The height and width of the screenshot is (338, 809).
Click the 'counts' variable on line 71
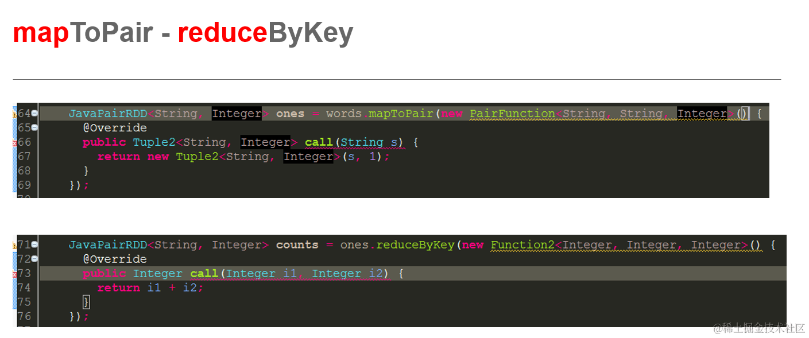[297, 245]
